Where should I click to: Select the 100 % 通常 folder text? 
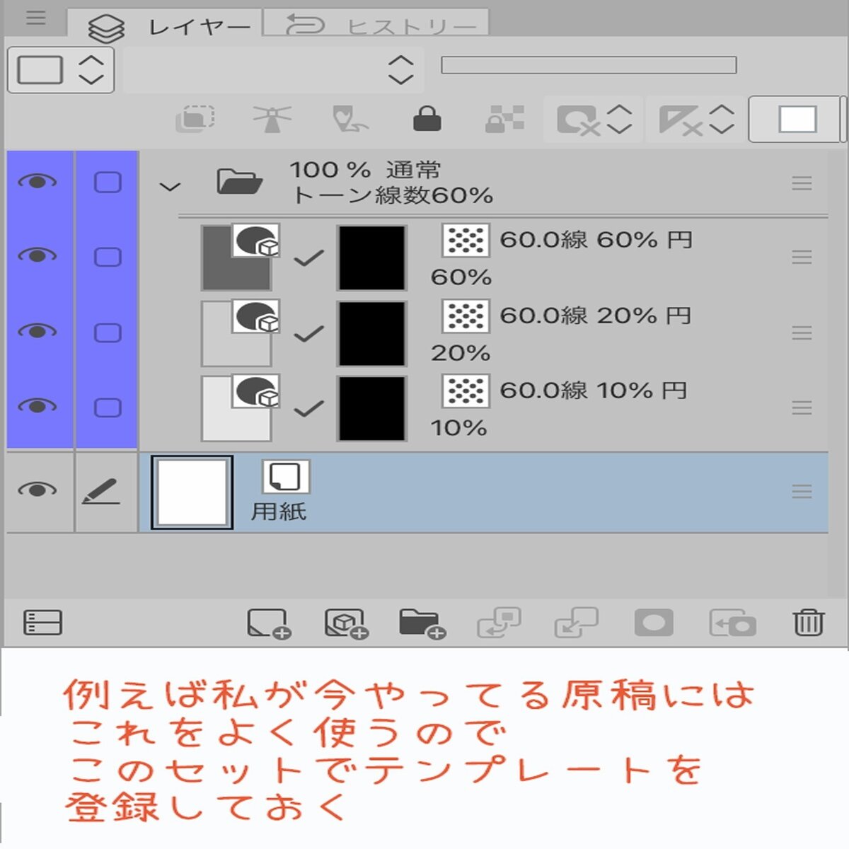coord(365,171)
